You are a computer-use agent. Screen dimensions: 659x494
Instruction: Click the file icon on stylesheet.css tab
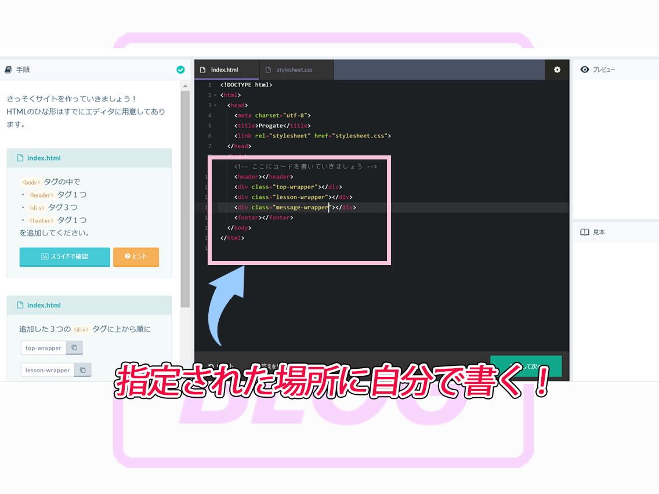tap(268, 70)
